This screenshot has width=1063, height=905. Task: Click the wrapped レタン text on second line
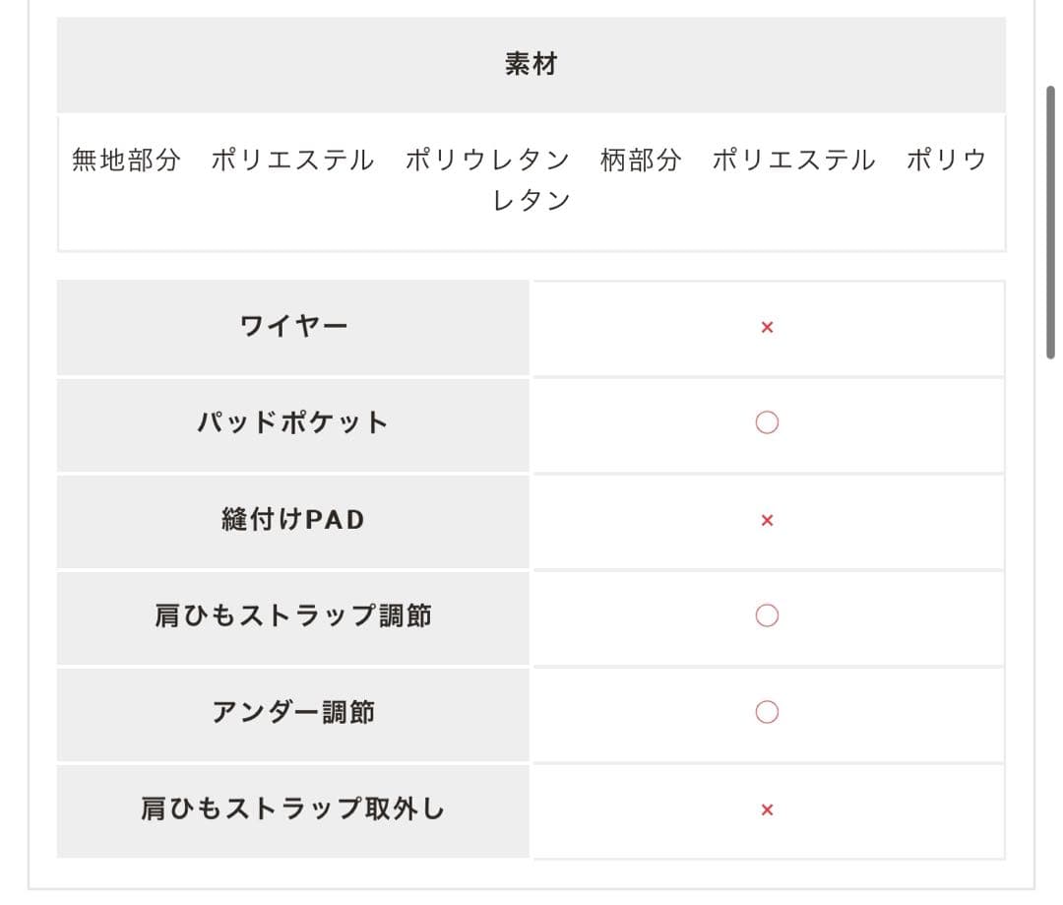(x=531, y=201)
